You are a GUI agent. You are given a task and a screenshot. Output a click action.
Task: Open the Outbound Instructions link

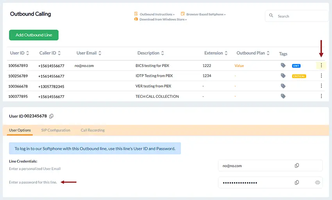(157, 14)
